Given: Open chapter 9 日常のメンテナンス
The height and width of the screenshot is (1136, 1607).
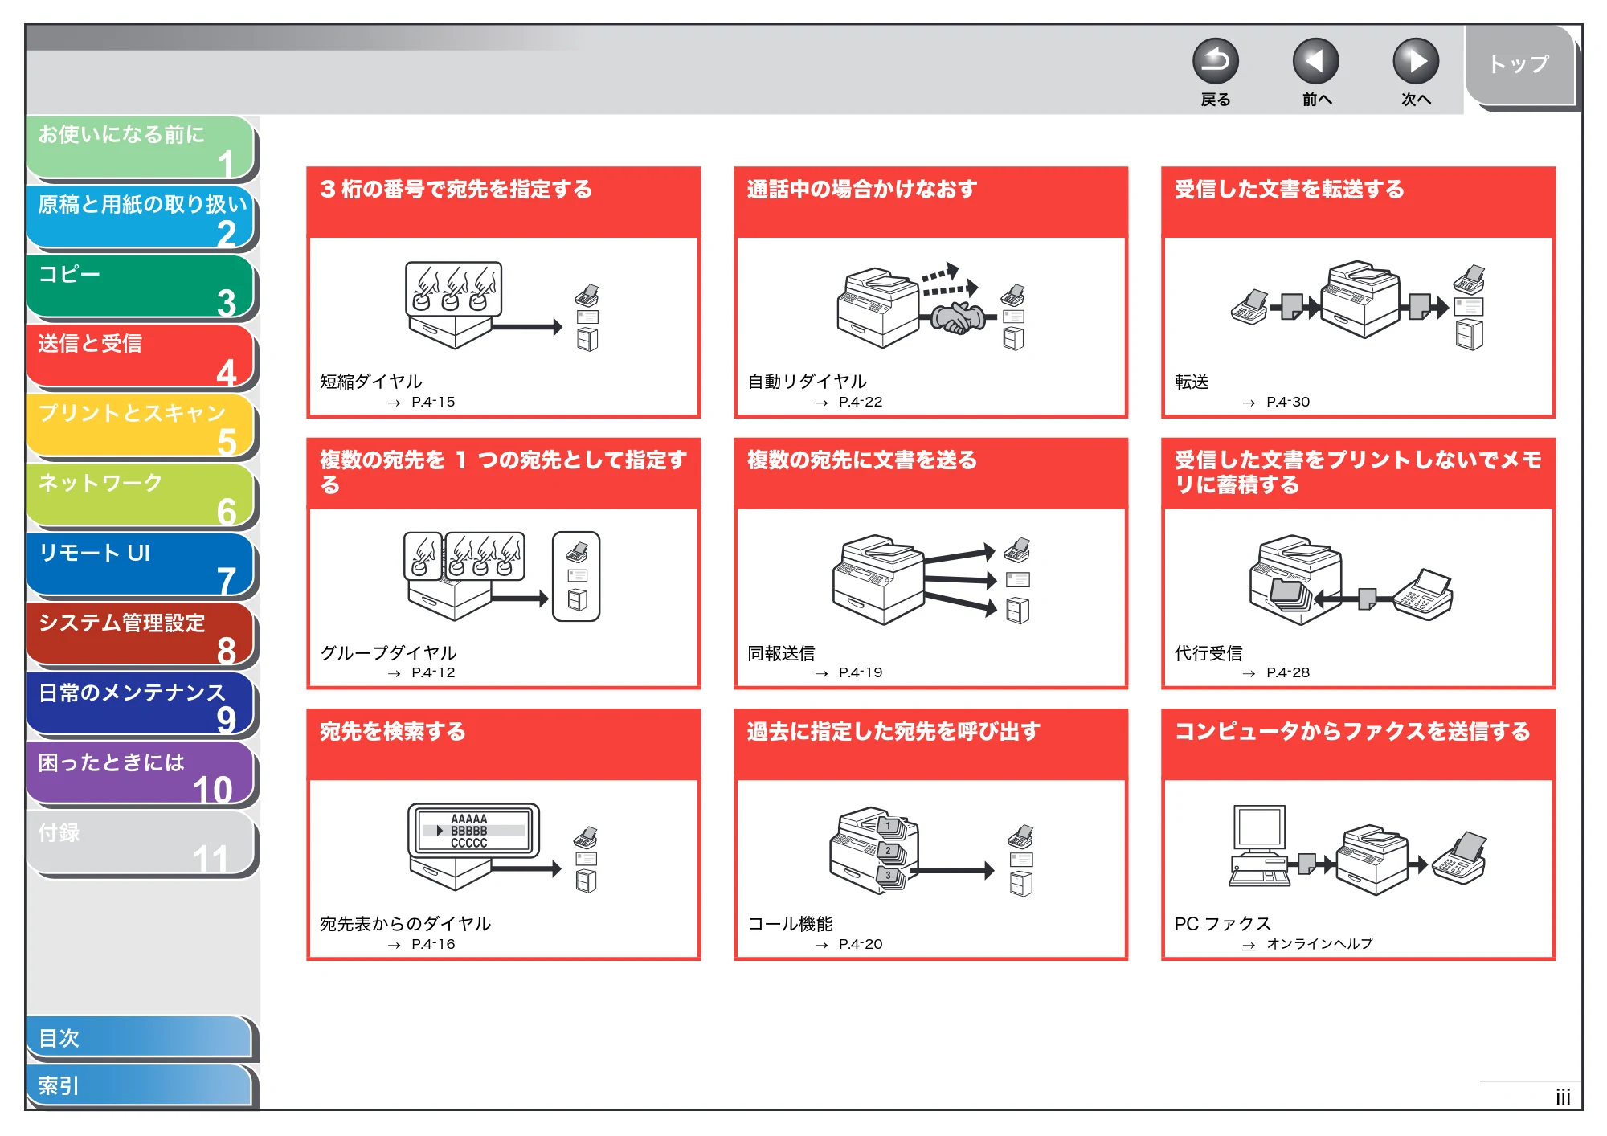Looking at the screenshot, I should pyautogui.click(x=141, y=705).
